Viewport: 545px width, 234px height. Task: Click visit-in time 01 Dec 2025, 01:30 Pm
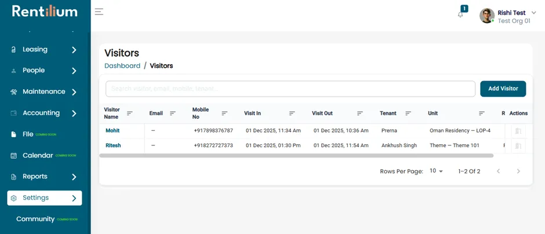click(273, 145)
